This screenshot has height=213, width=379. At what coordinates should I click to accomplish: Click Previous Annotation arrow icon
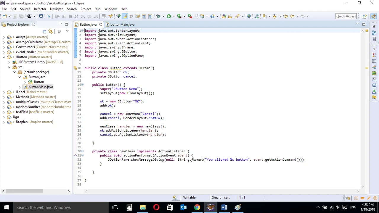[x=274, y=16]
